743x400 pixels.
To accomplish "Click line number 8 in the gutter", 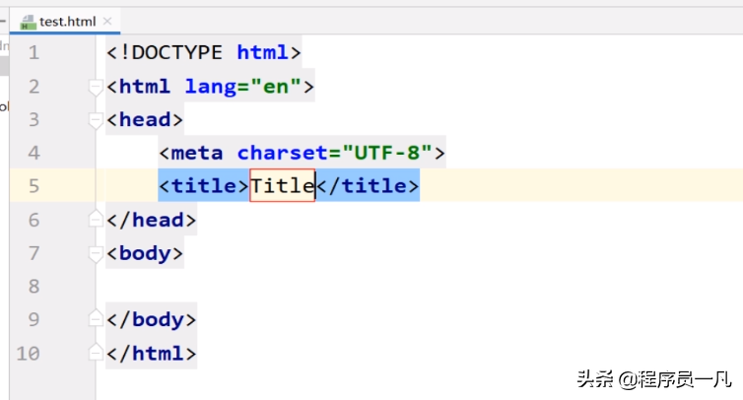I will point(34,287).
